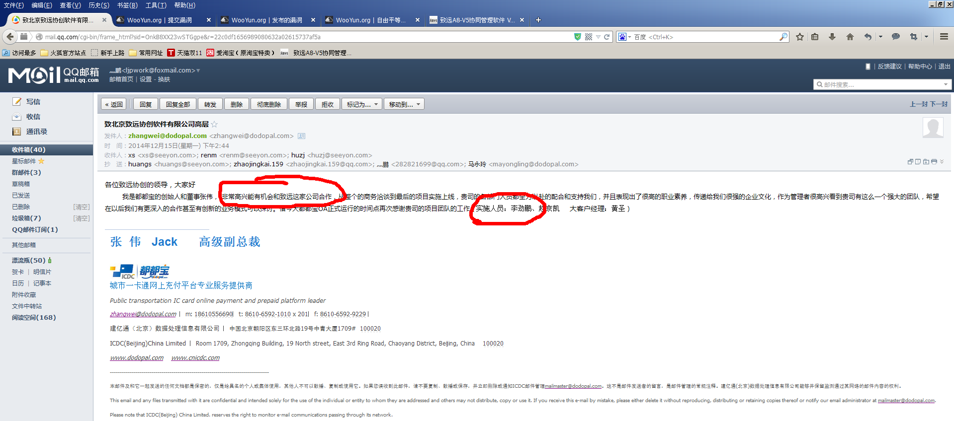Click the 转发 button
954x421 pixels.
coord(210,104)
